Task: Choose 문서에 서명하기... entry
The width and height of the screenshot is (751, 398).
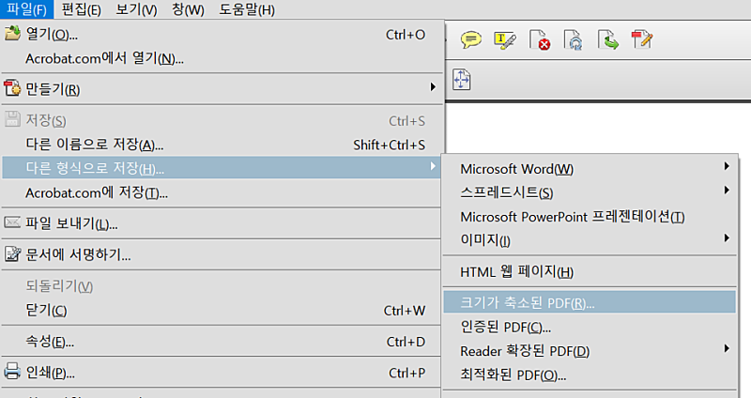Action: (x=222, y=254)
